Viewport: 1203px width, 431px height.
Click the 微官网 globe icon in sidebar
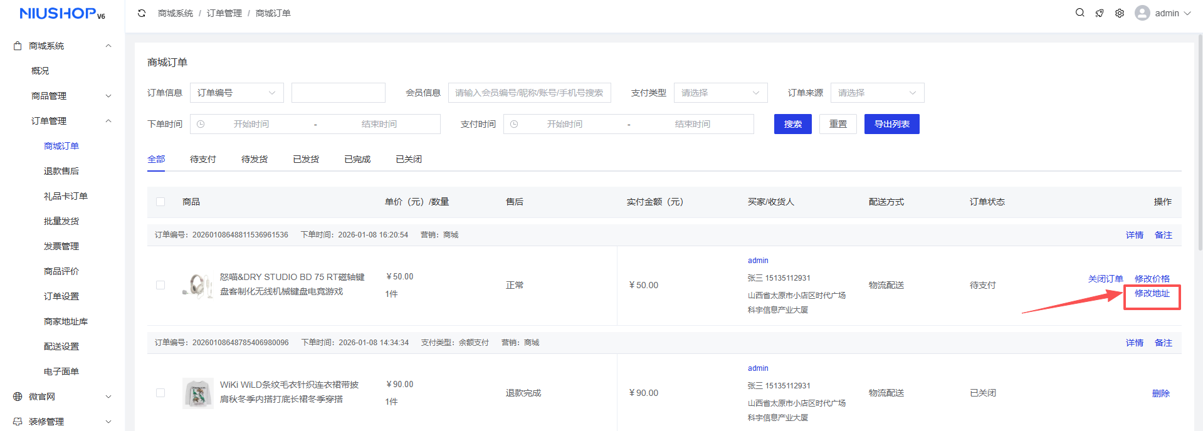18,397
